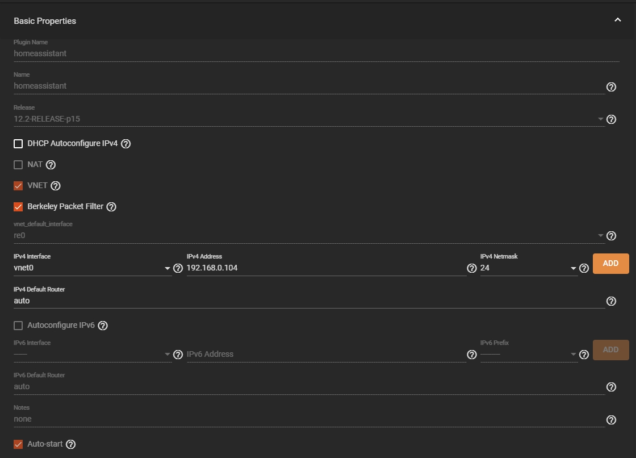This screenshot has width=636, height=458.
Task: Open help icon for IPv4 Default Router
Action: coord(611,301)
